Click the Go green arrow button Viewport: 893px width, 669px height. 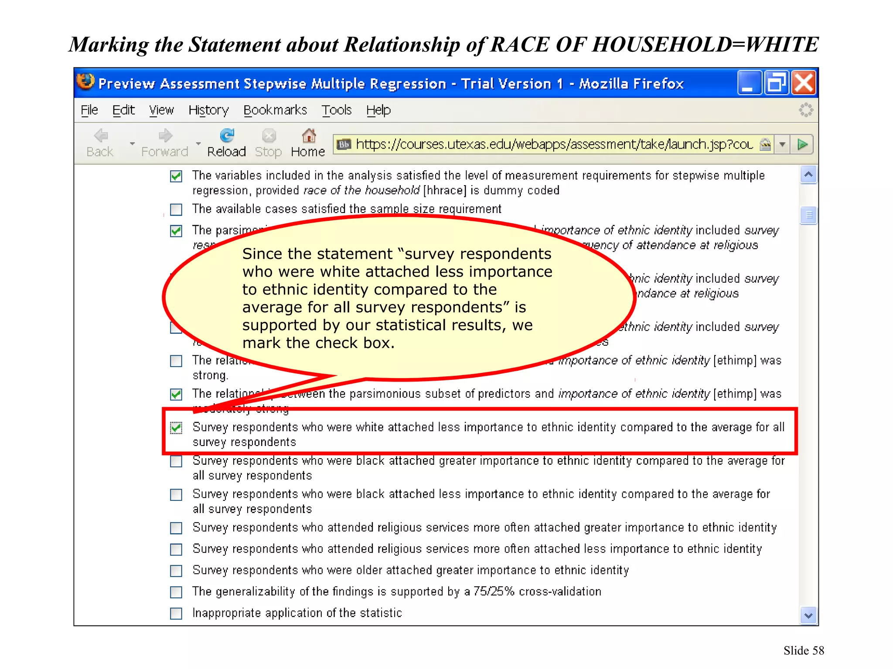(x=802, y=145)
